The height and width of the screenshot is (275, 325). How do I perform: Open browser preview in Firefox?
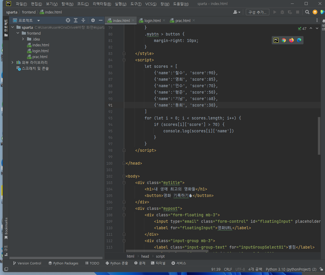pyautogui.click(x=291, y=40)
